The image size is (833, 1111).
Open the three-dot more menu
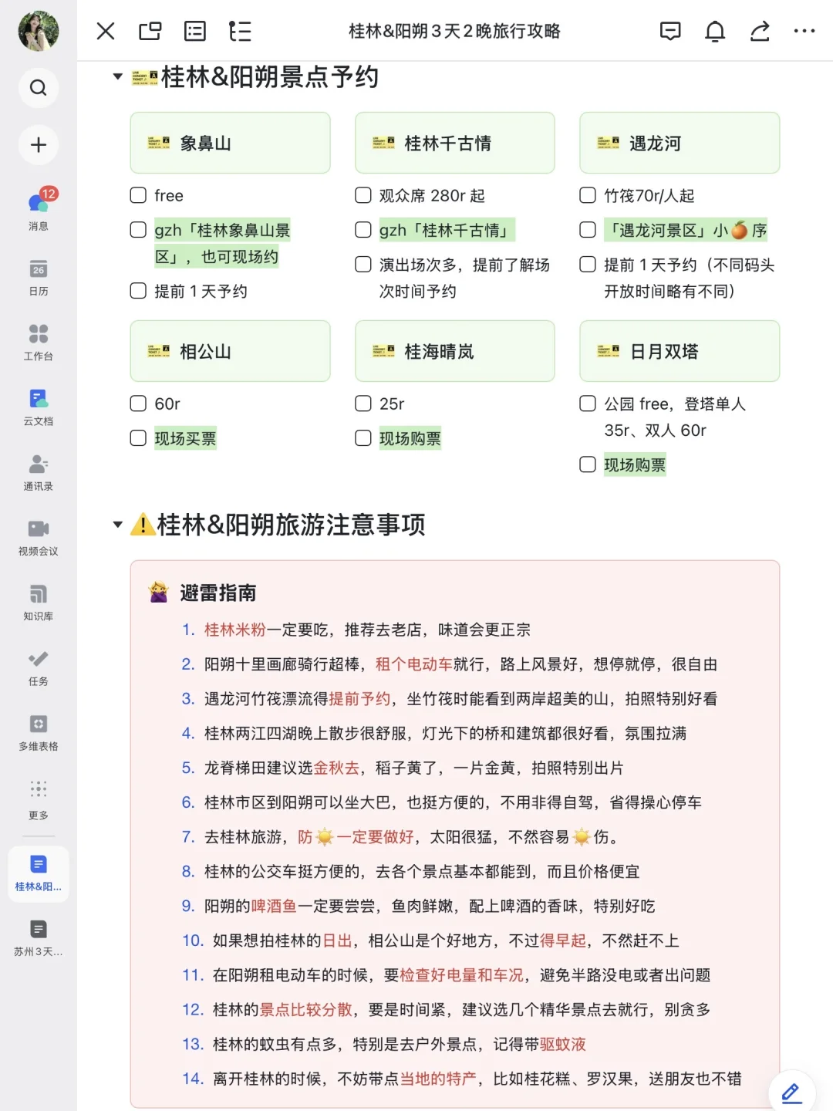point(804,31)
